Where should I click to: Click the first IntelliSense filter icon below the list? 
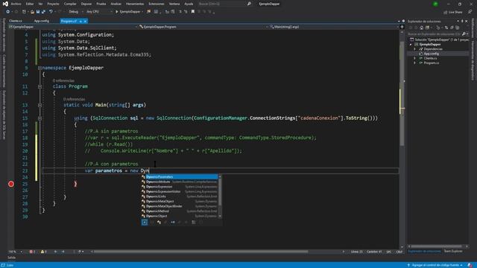pyautogui.click(x=145, y=222)
